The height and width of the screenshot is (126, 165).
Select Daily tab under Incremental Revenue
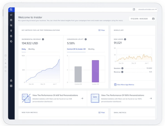24,49
